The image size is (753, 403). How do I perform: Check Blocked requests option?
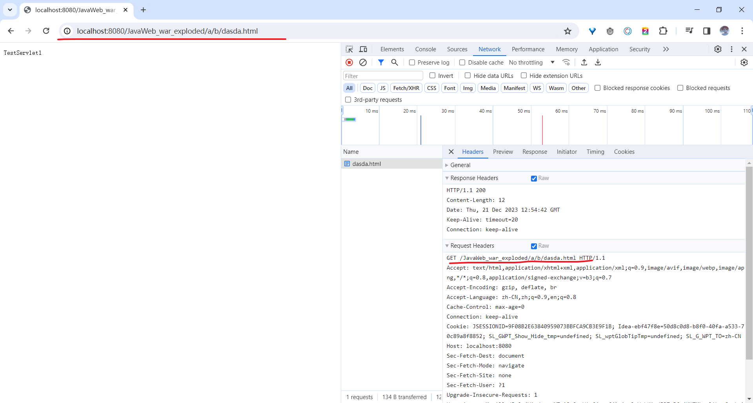(680, 88)
